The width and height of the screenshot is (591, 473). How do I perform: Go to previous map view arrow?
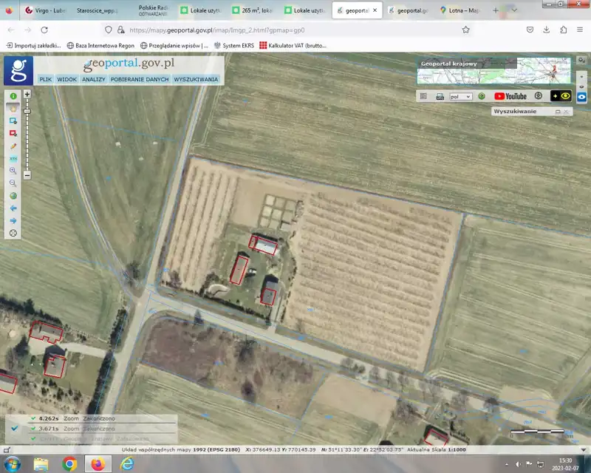click(x=13, y=208)
